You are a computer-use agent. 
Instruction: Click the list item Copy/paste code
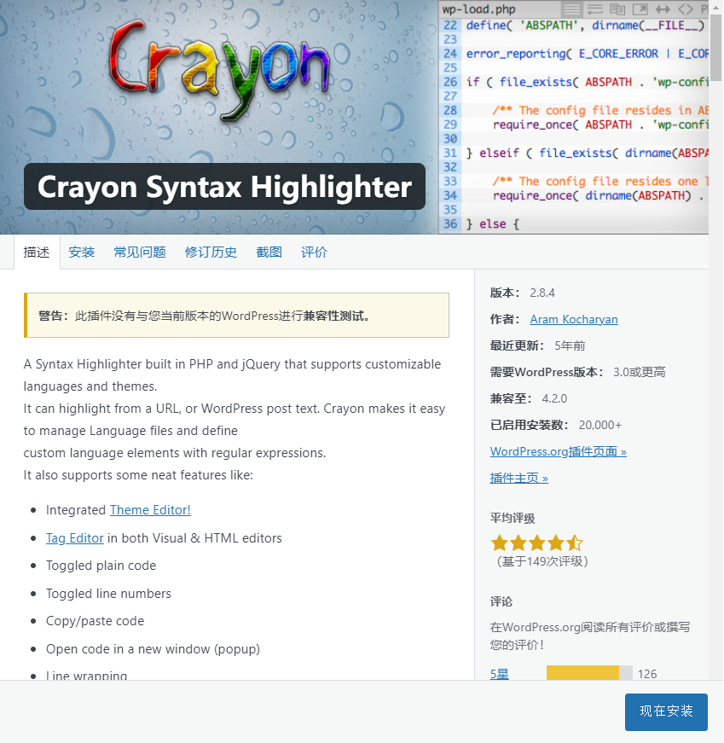coord(95,621)
